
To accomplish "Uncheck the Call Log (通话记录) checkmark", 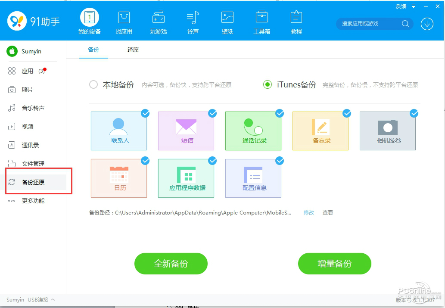I will point(280,114).
